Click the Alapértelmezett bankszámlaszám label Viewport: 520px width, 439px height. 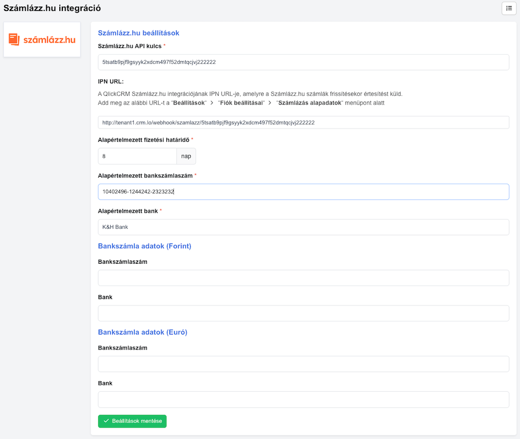[x=145, y=175]
